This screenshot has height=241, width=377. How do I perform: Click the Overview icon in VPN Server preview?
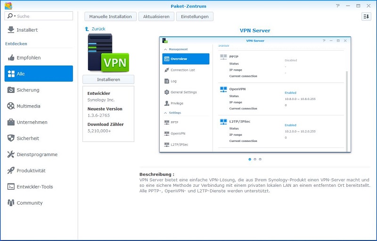[167, 59]
